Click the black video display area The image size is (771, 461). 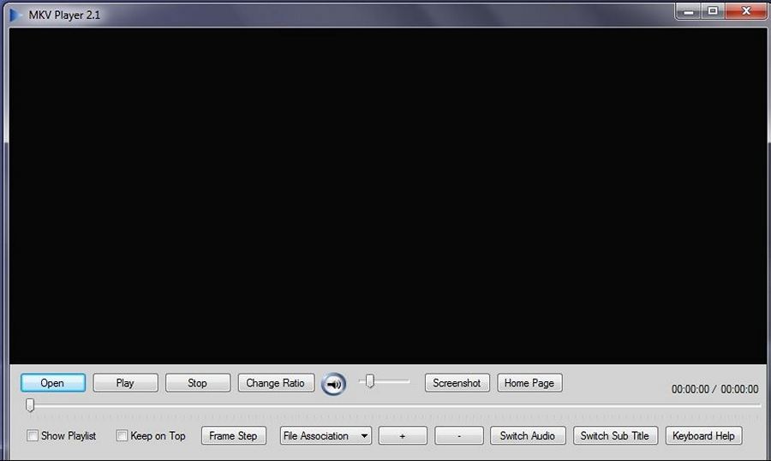[x=388, y=196]
